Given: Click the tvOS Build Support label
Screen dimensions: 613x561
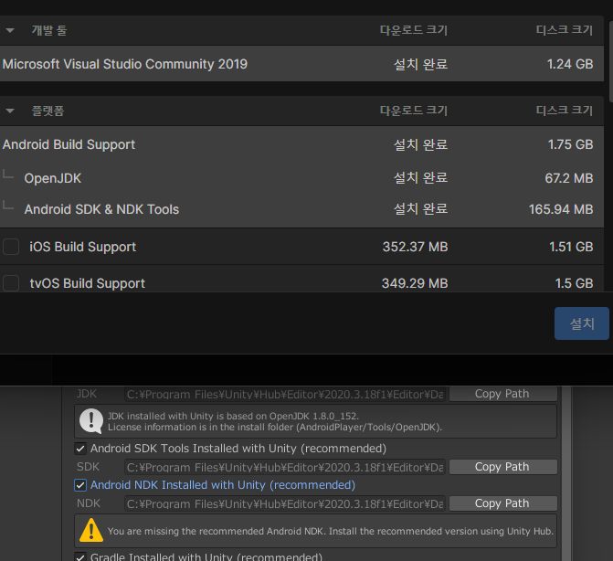Looking at the screenshot, I should 88,283.
